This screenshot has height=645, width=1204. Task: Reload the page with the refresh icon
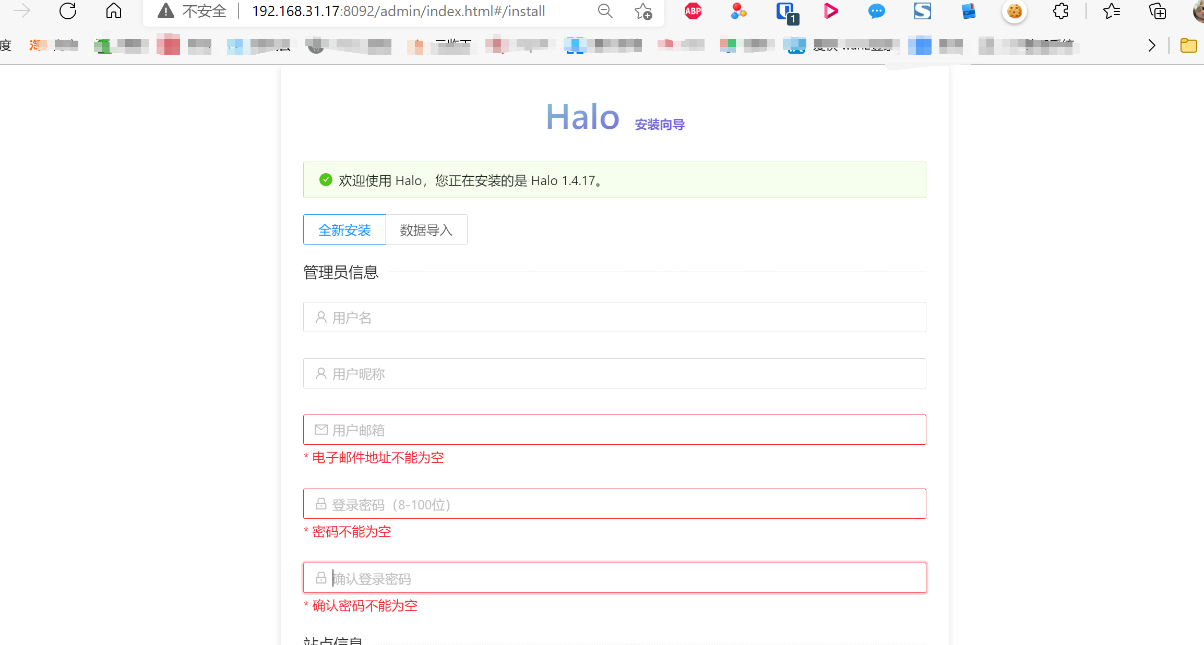68,10
